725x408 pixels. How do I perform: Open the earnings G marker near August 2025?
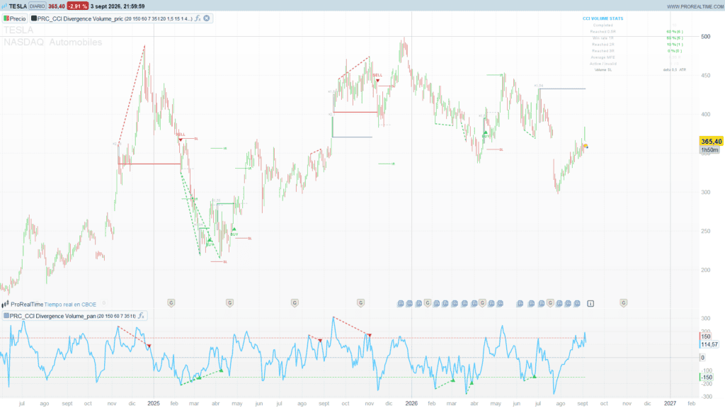295,303
